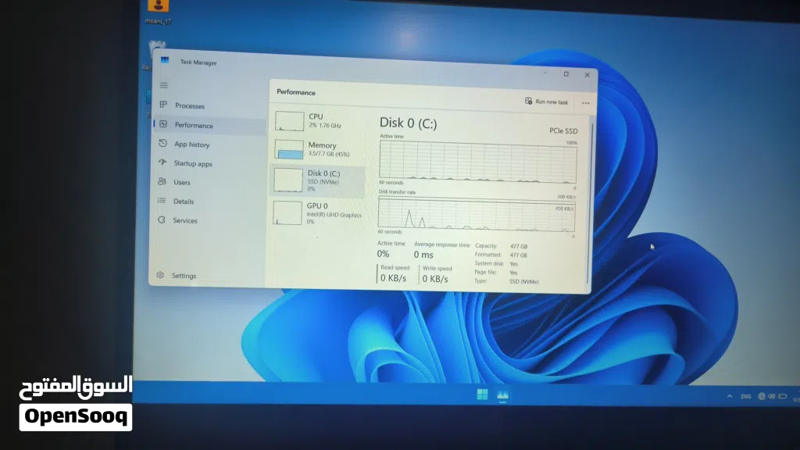
Task: Go to Startup apps page
Action: point(193,164)
